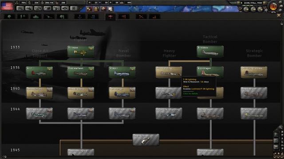The height and width of the screenshot is (159, 284).
Task: Research the 1940 close air support aircraft
Action: pos(39,93)
